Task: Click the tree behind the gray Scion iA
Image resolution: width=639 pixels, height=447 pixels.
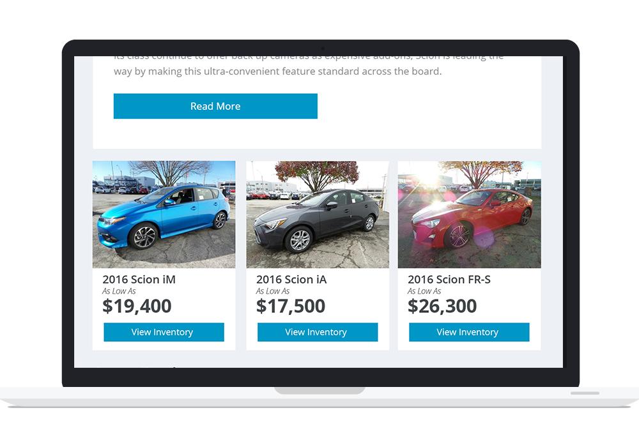Action: click(x=317, y=175)
